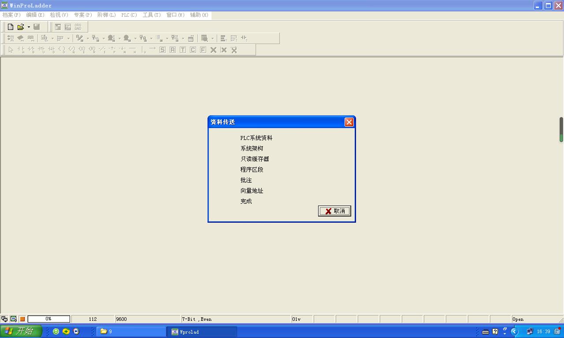Expand hidden system tray icons arrow
Screen dimensions: 564x338
514,331
